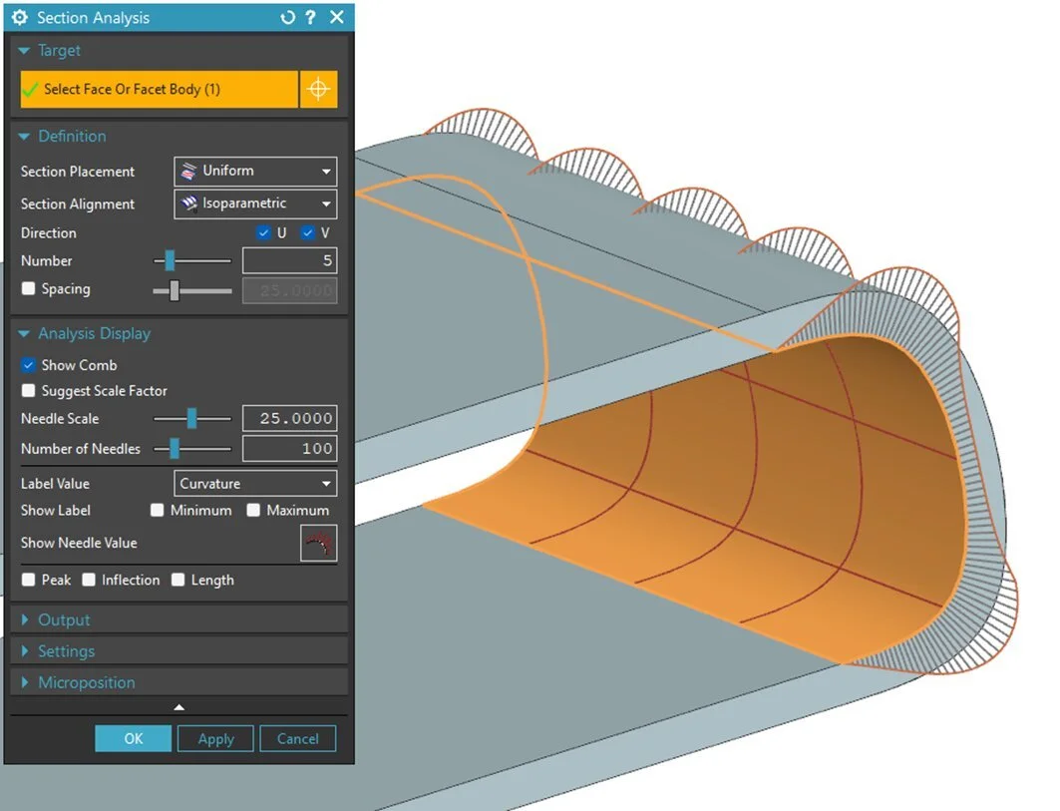Enable the Inflection checkbox
Viewport: 1060px width, 811px height.
[89, 580]
